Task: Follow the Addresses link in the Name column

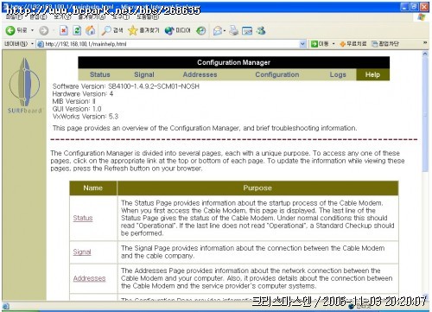Action: coord(89,278)
